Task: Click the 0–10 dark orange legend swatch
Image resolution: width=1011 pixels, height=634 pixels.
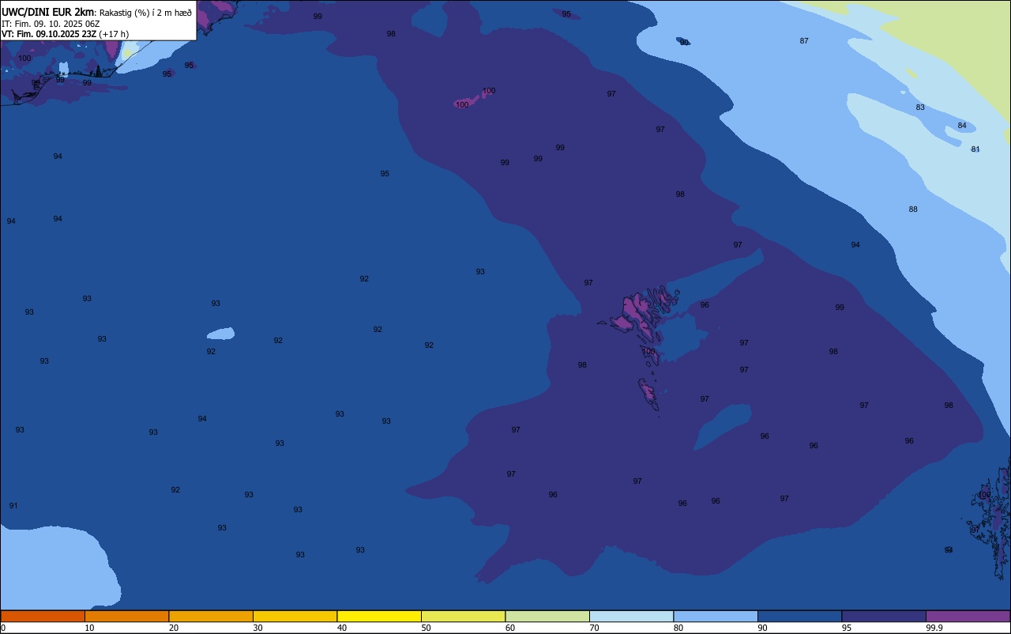Action: pyautogui.click(x=43, y=616)
